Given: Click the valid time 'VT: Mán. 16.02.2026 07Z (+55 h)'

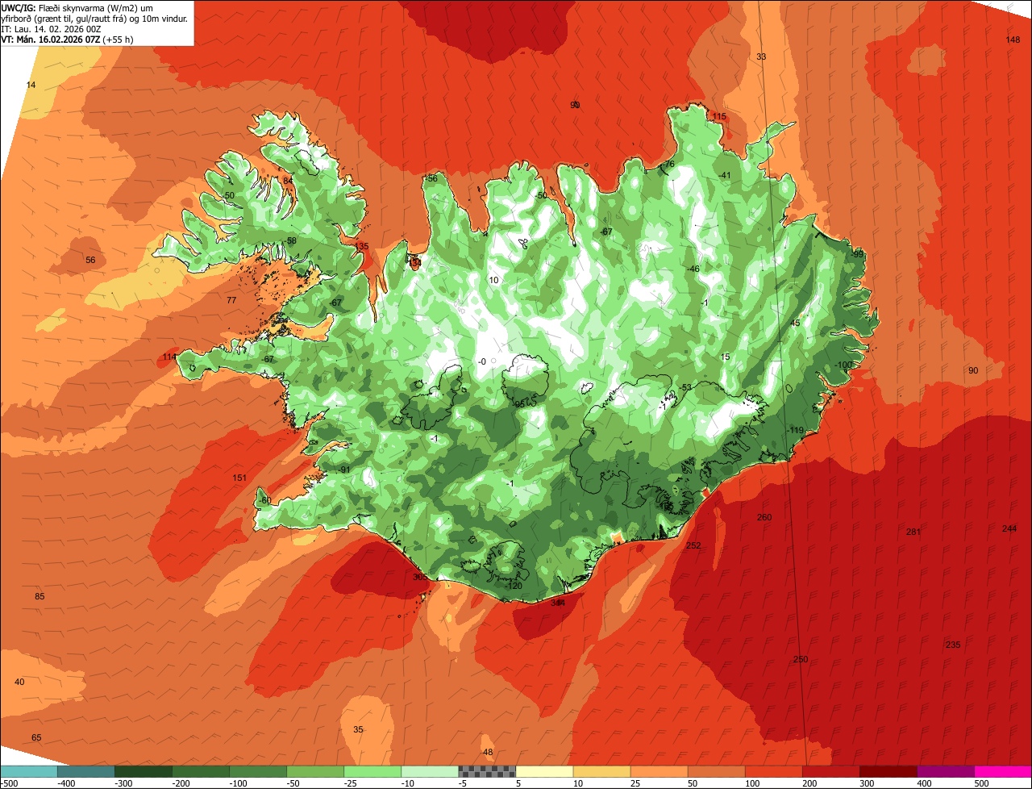Looking at the screenshot, I should 68,39.
